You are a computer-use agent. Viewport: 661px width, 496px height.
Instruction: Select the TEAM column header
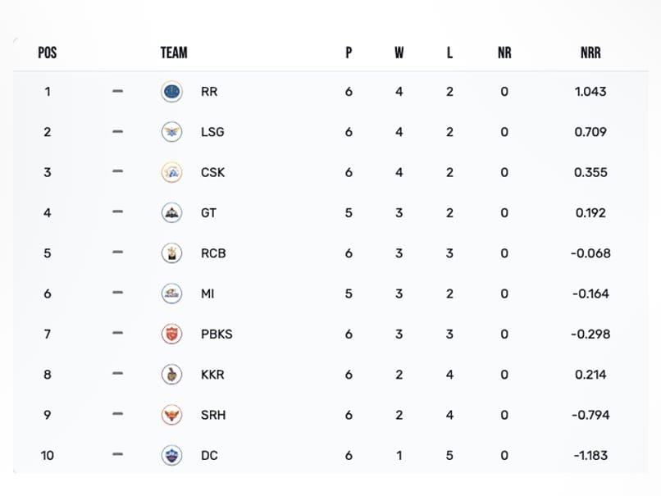click(174, 52)
